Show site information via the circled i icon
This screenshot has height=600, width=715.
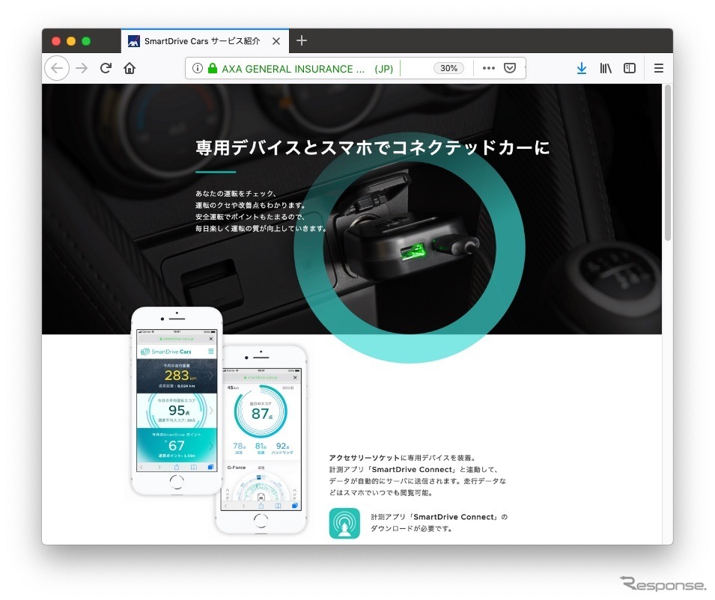tap(198, 68)
